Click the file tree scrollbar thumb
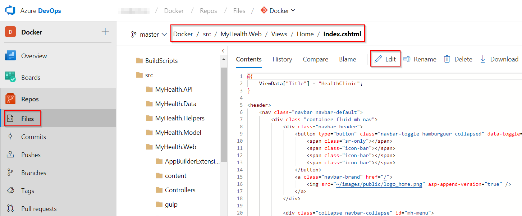Screen dimensions: 522x216 [x=223, y=115]
